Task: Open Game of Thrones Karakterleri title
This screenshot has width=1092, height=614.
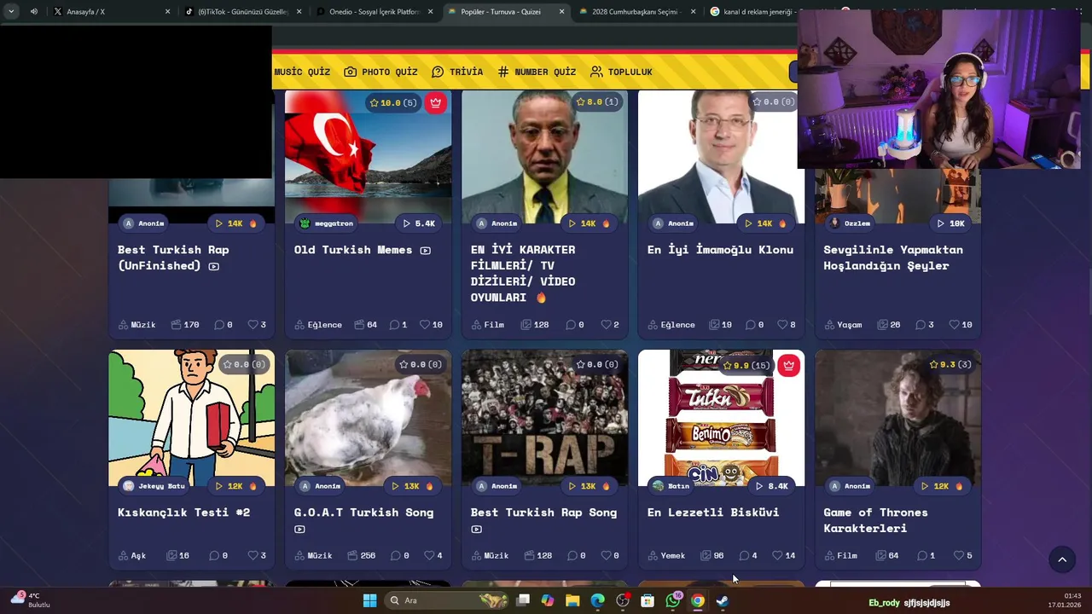Action: coord(875,520)
